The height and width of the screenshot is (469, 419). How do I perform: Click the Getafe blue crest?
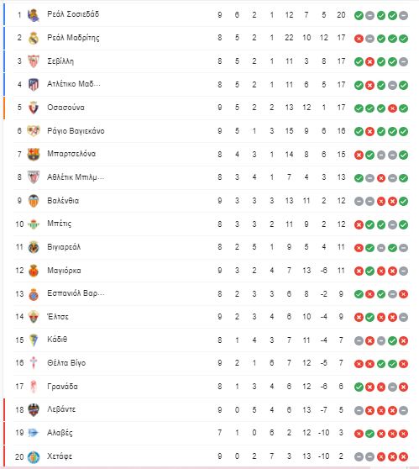point(34,456)
